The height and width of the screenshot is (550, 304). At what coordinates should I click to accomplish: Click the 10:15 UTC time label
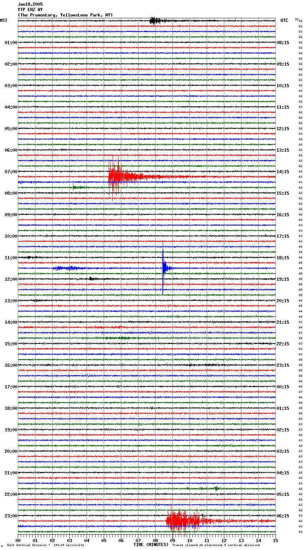[283, 86]
